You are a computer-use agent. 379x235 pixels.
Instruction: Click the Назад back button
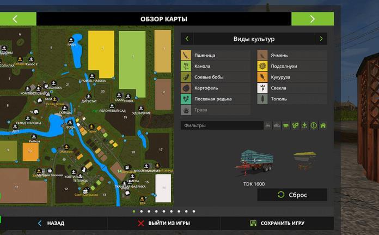point(51,223)
